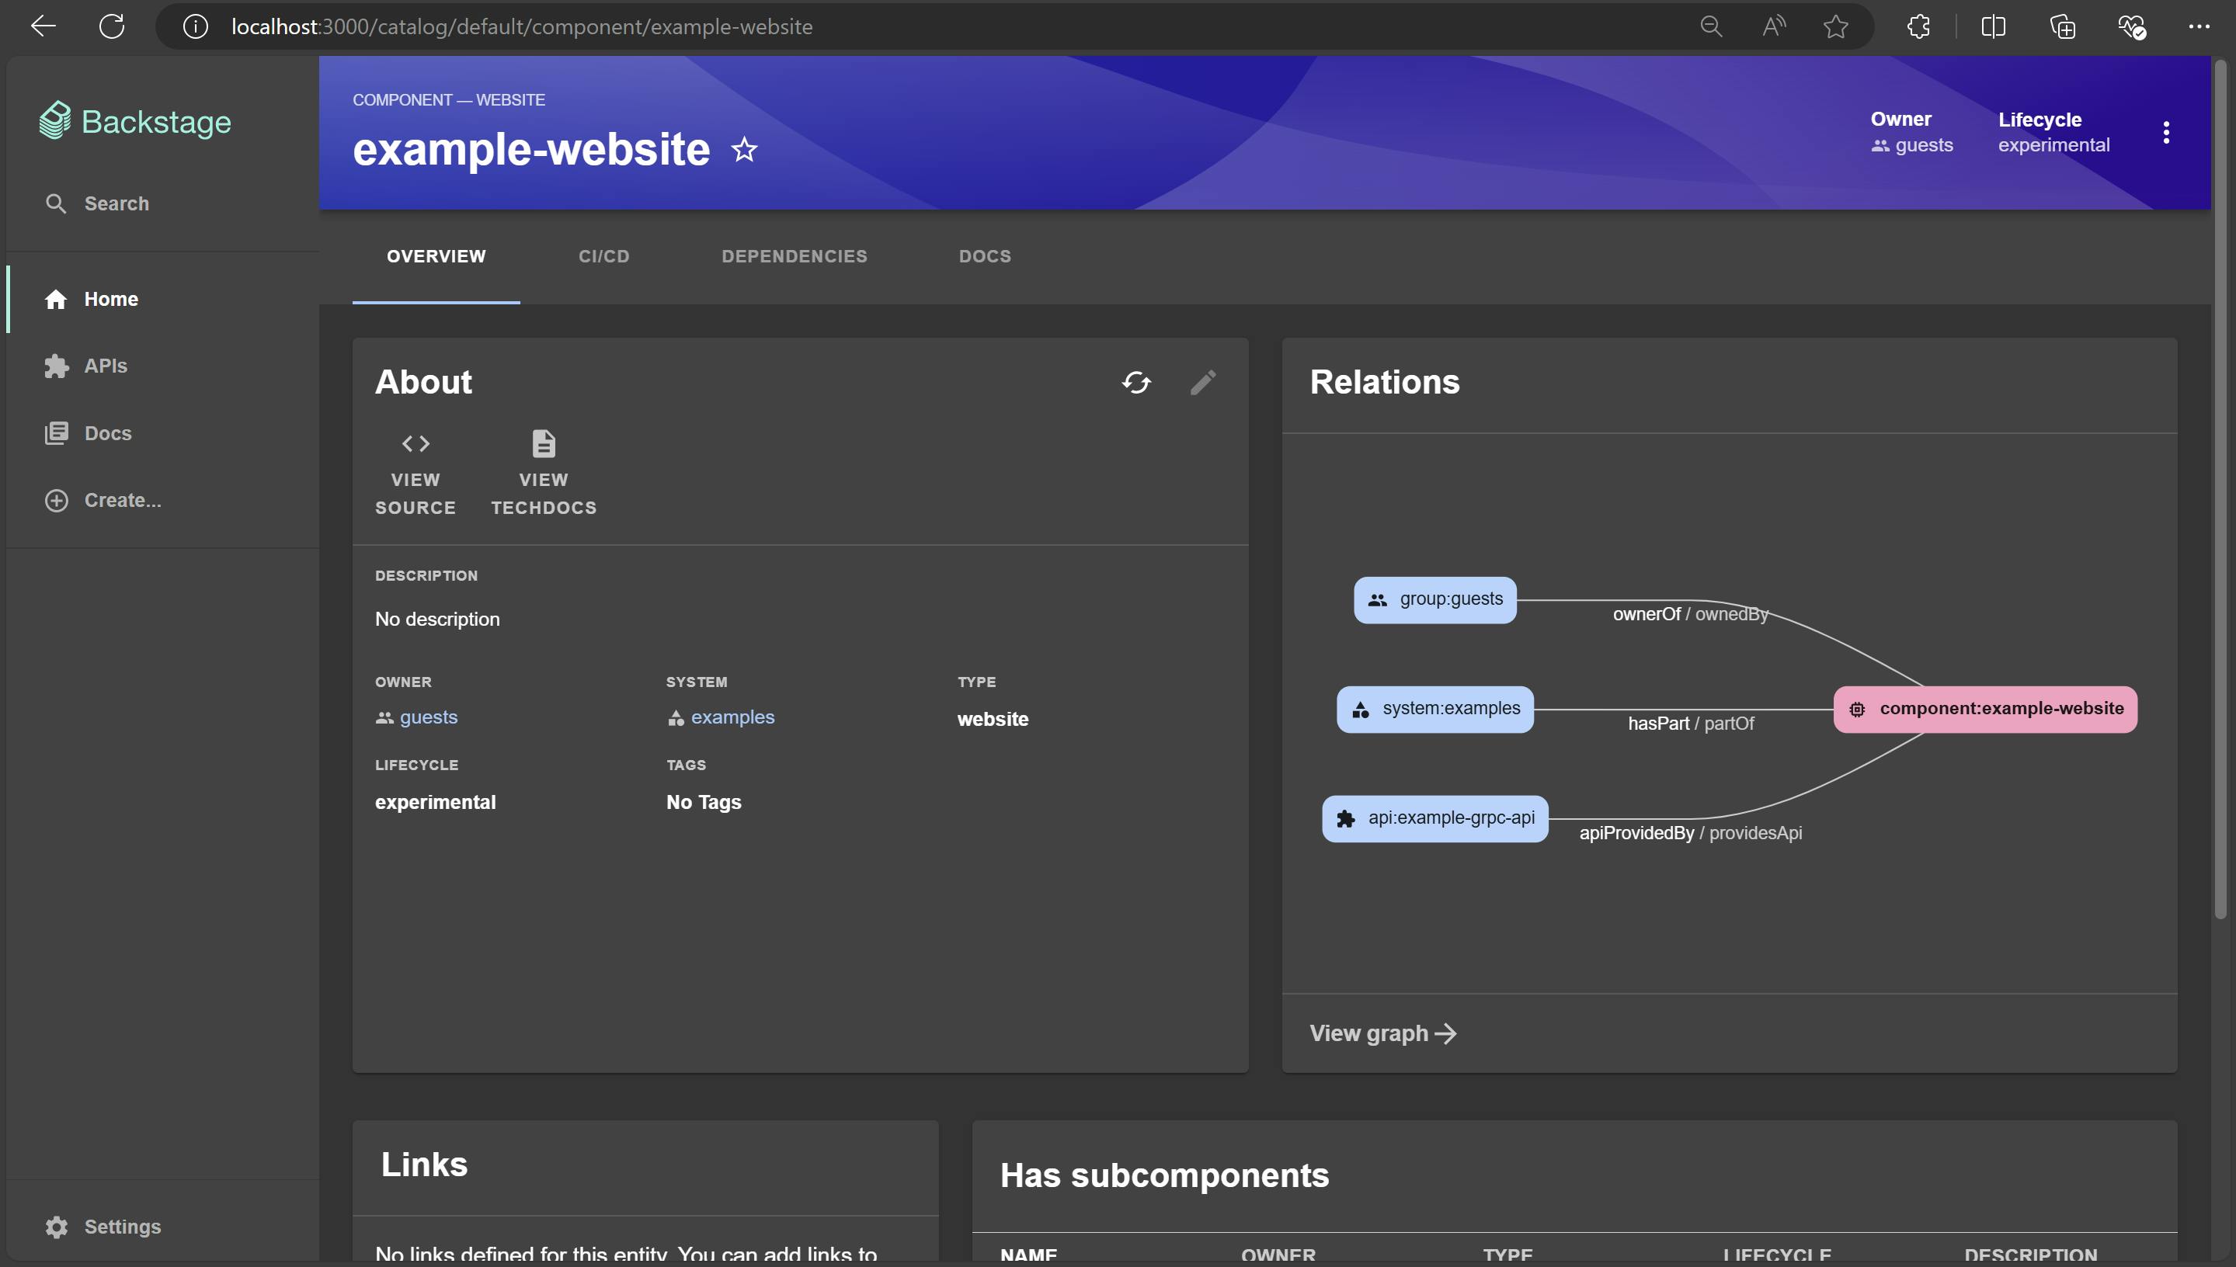Click the No description text

point(437,619)
